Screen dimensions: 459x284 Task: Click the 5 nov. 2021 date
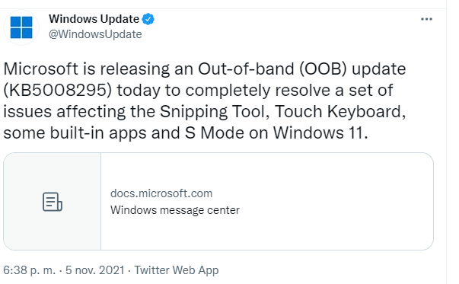[x=95, y=270]
